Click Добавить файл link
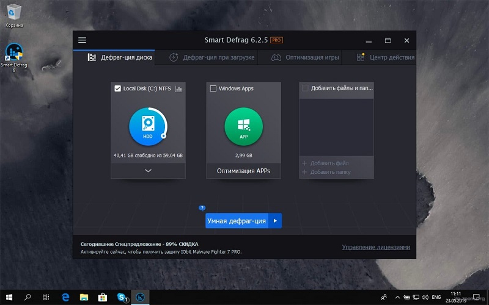The height and width of the screenshot is (305, 489). click(326, 163)
